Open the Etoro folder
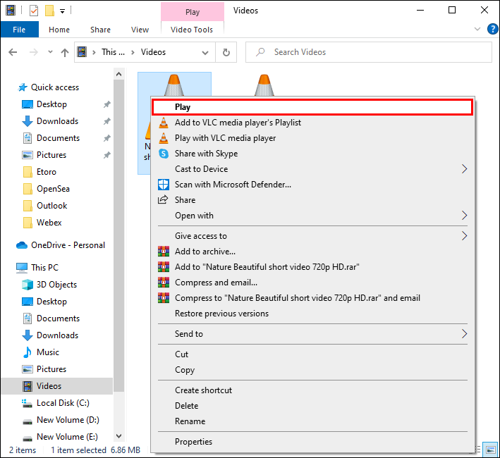500x458 pixels. tap(47, 172)
